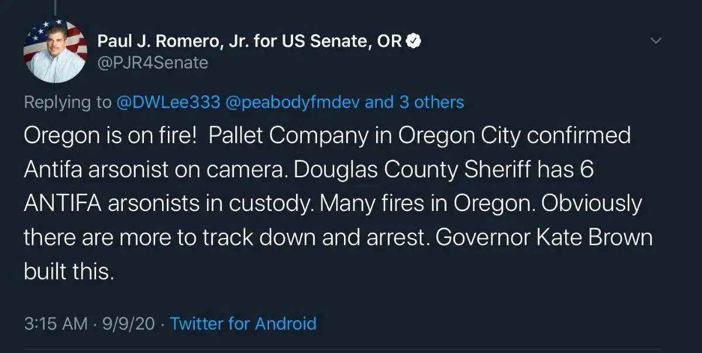702x353 pixels.
Task: Click the final line "built this."
Action: coord(67,271)
